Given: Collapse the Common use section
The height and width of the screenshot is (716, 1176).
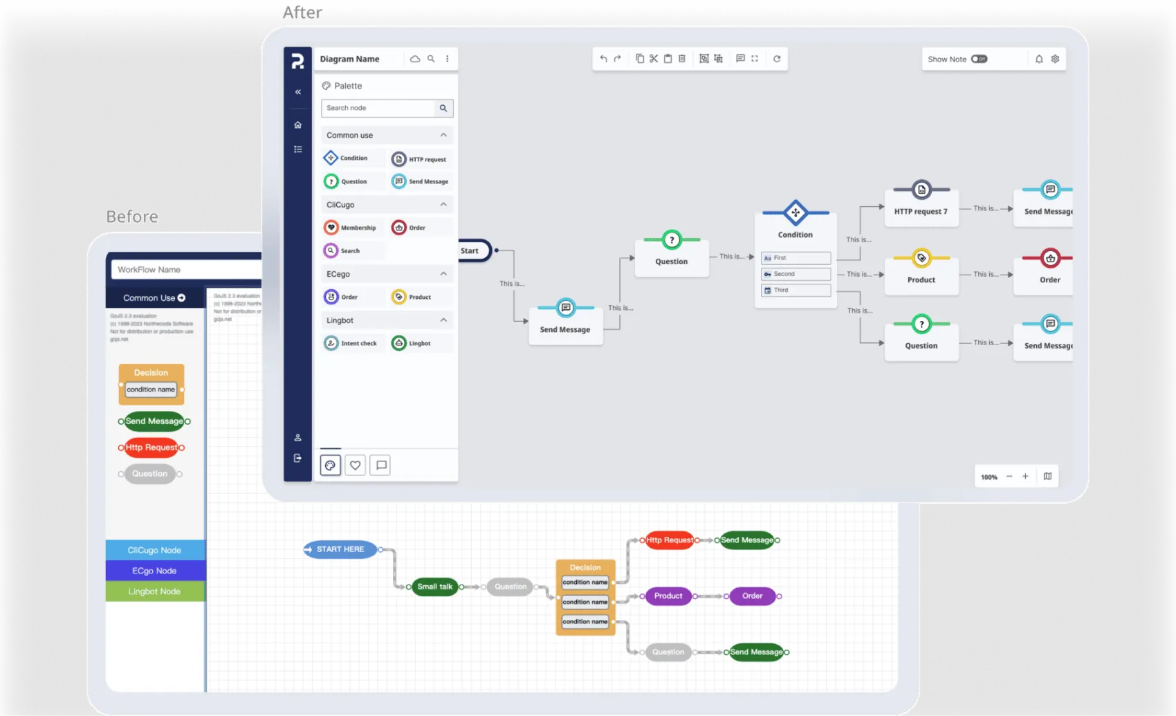Looking at the screenshot, I should tap(443, 135).
